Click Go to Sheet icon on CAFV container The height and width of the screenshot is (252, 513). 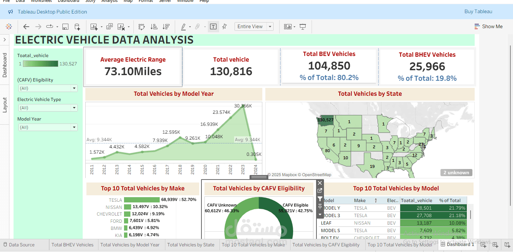click(x=320, y=191)
